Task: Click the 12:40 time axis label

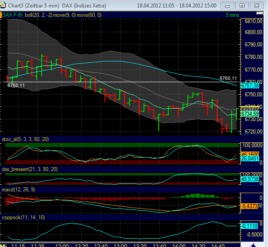Action: pyautogui.click(x=101, y=246)
